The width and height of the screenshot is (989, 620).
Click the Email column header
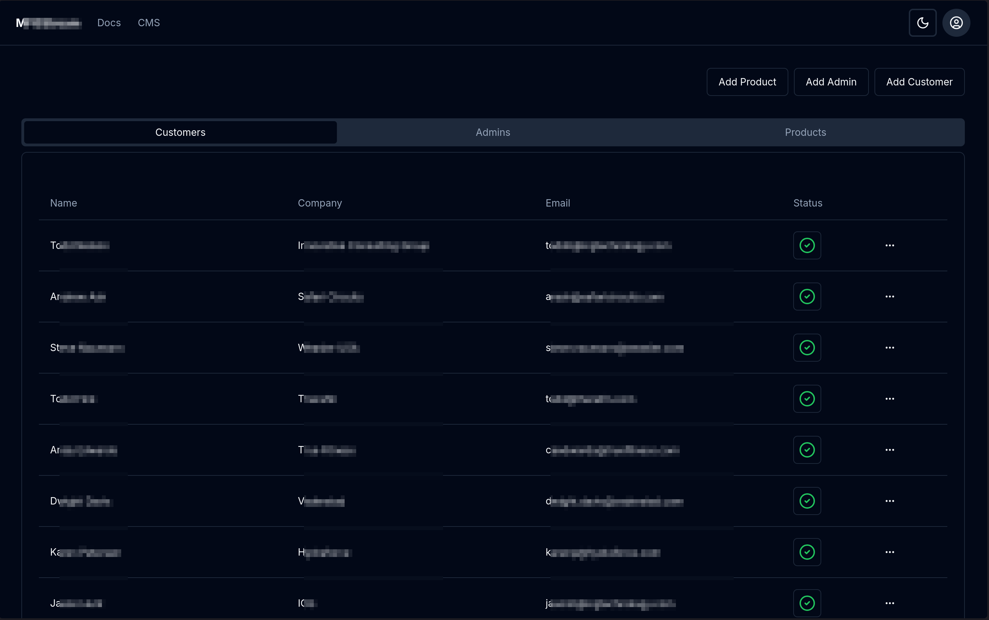coord(558,203)
